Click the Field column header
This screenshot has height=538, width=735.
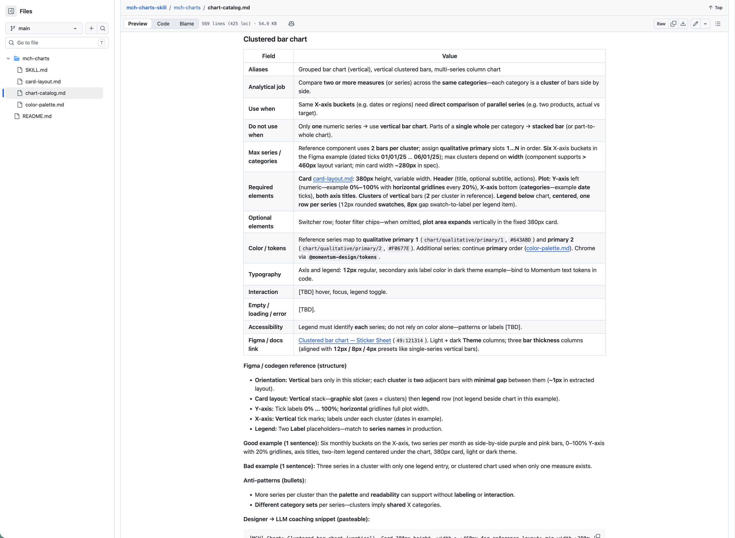(268, 56)
